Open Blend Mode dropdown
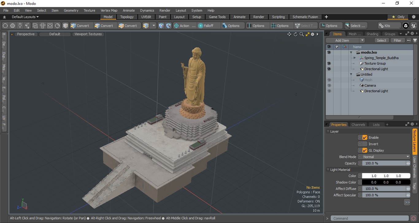The image size is (419, 223). pyautogui.click(x=386, y=157)
